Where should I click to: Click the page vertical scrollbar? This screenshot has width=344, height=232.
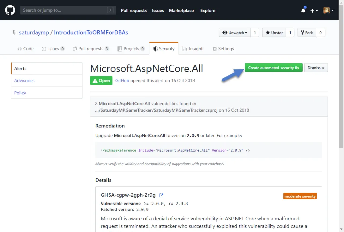(341, 76)
